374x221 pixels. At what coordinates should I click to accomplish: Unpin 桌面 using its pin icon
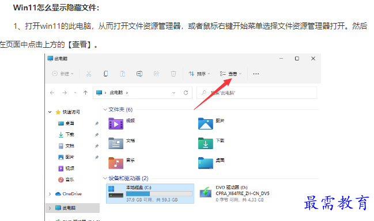[x=97, y=123]
